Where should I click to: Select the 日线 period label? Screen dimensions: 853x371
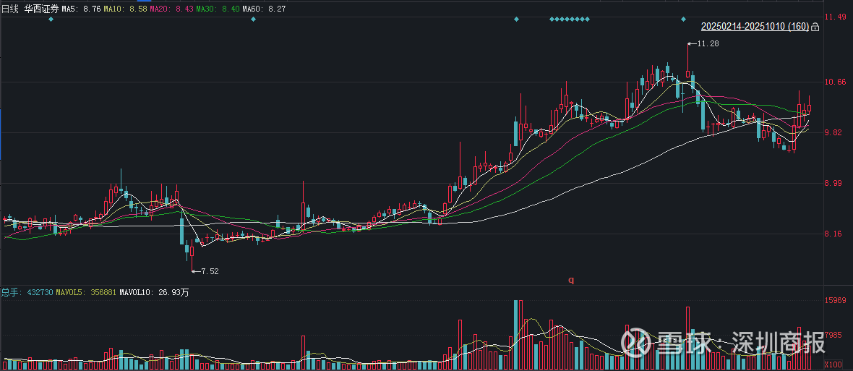coord(10,9)
